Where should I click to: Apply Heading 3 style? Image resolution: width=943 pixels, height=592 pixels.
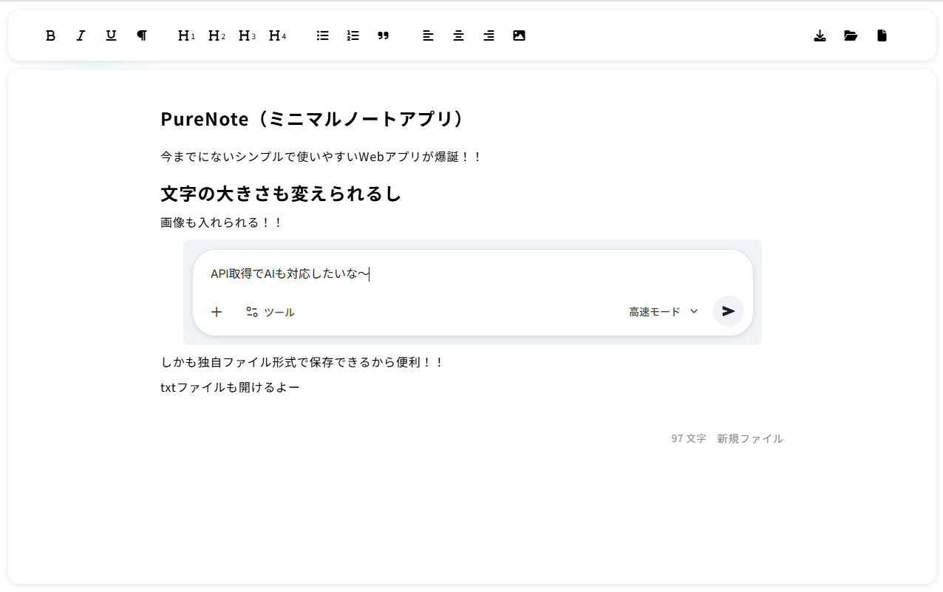click(247, 35)
